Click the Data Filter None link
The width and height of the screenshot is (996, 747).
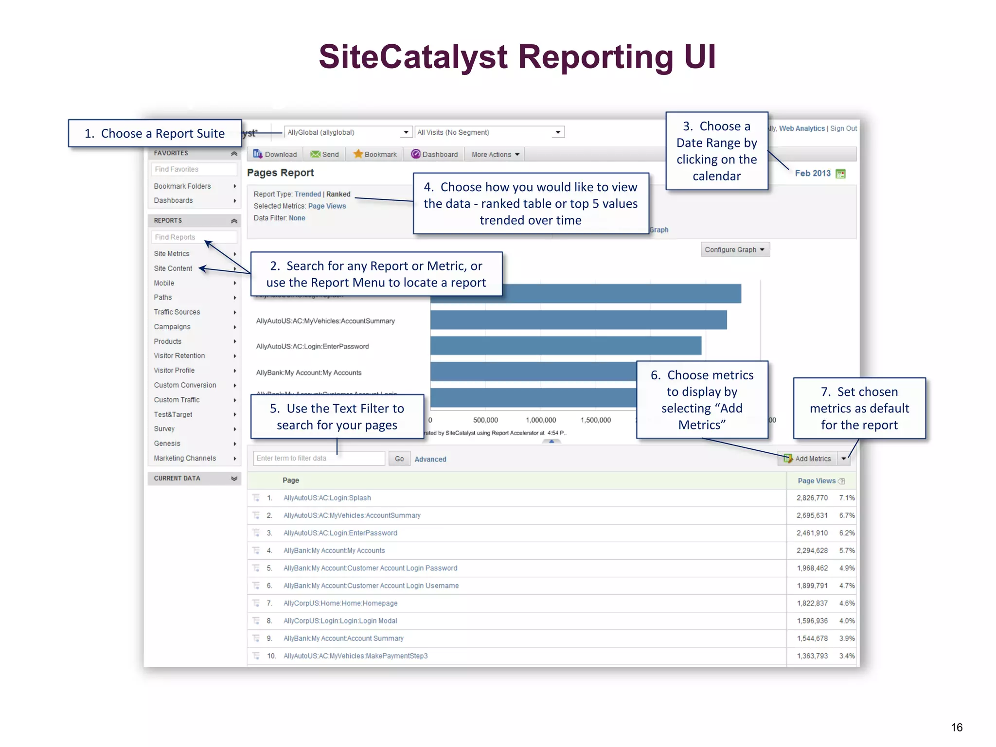(297, 218)
